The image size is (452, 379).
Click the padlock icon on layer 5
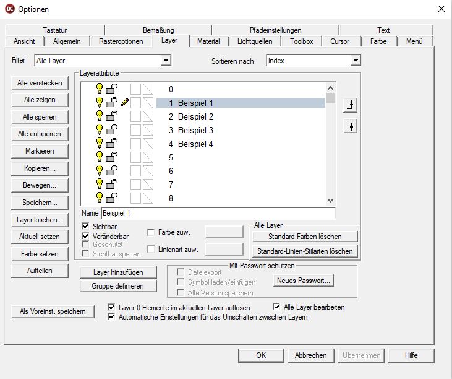[x=113, y=157]
